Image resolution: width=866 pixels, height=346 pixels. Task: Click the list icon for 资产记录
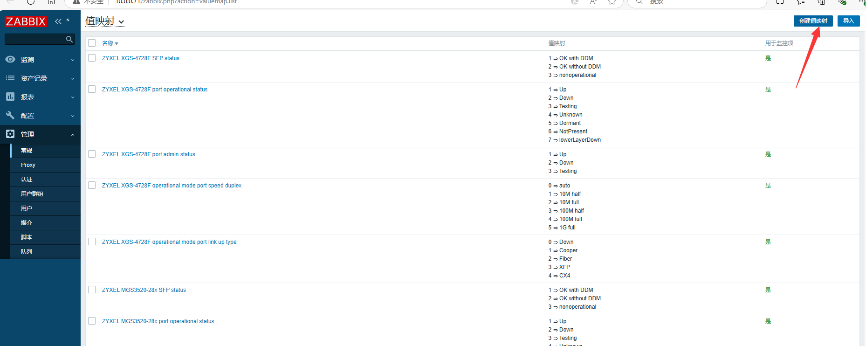10,78
